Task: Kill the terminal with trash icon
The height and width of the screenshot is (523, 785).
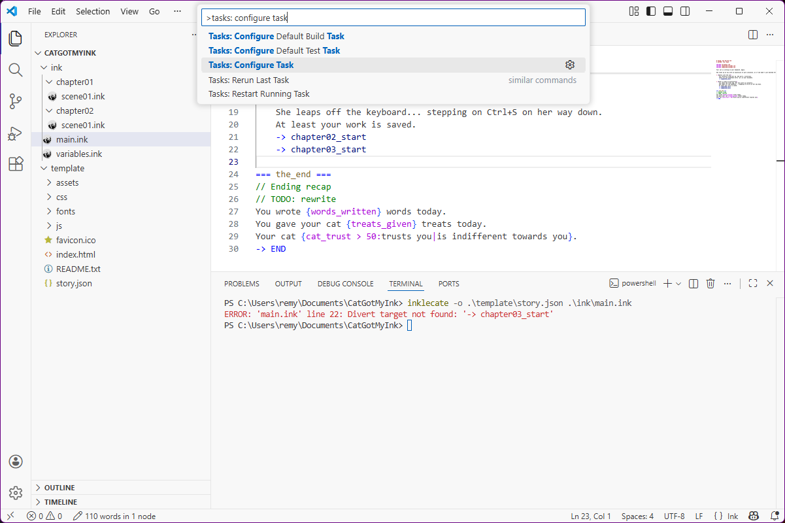Action: pos(710,284)
